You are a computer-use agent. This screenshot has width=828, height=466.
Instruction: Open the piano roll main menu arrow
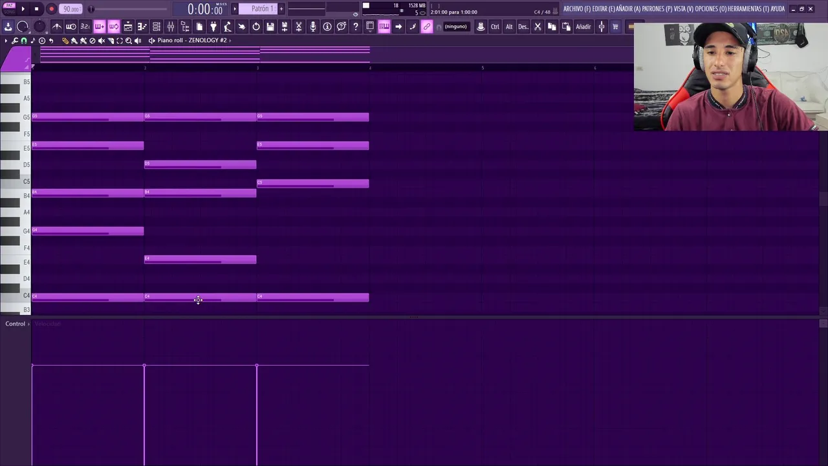click(x=6, y=41)
